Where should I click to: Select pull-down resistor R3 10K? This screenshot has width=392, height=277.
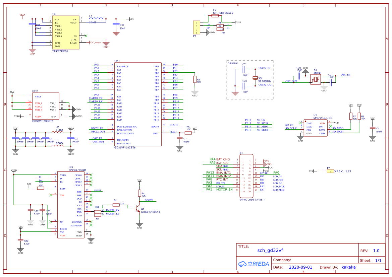click(194, 79)
